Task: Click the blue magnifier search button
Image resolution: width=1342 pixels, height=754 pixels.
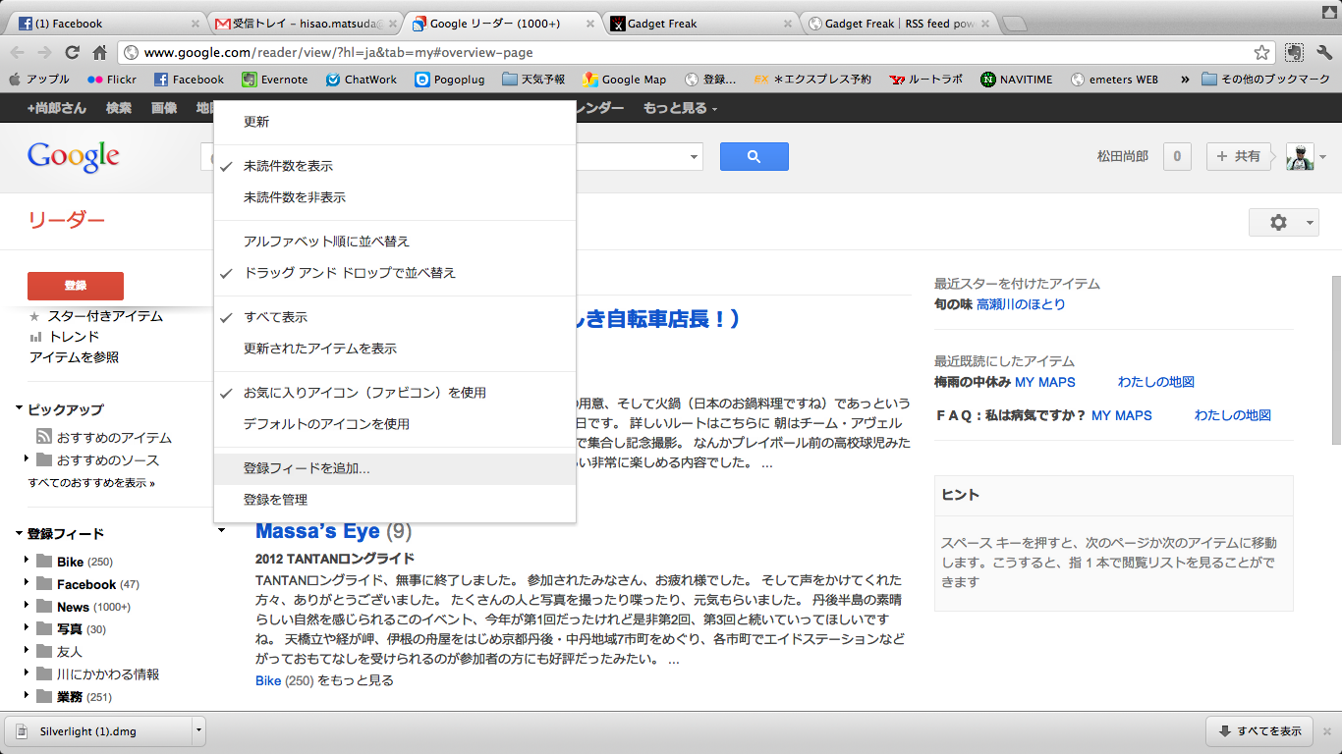Action: (755, 156)
